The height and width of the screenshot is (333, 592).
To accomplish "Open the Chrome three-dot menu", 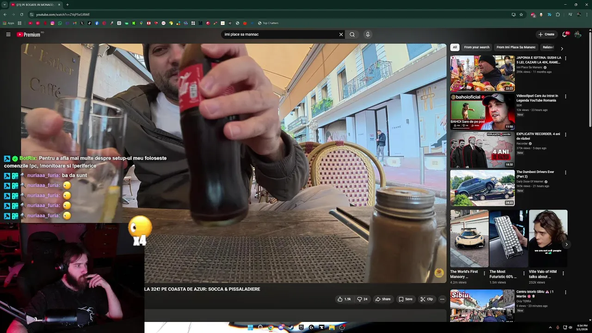I will 587,14.
